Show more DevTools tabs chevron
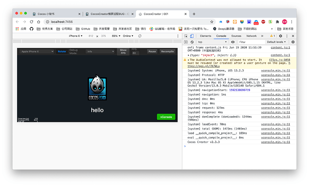309x186 pixels. (262, 36)
